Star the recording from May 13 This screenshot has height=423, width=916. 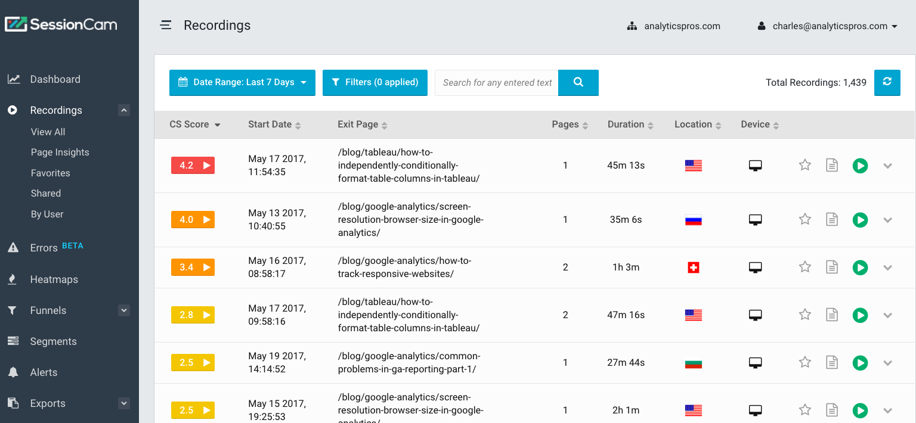[x=804, y=219]
